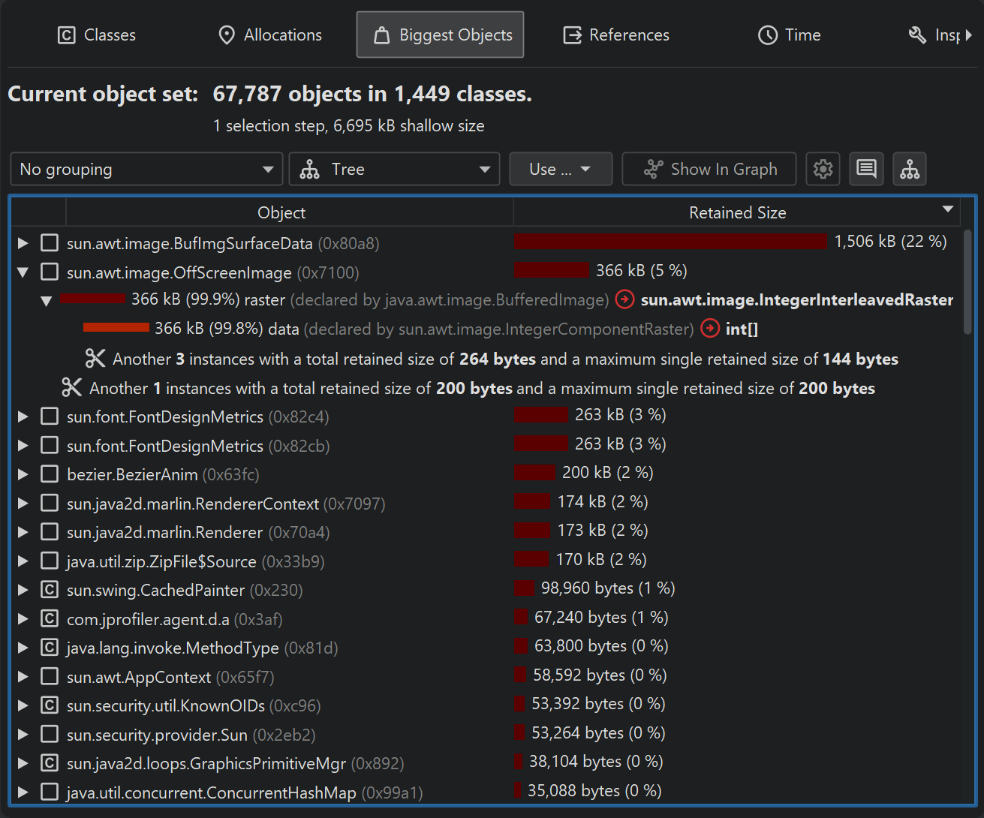Click the Show In Graph button
Image resolution: width=984 pixels, height=818 pixels.
[x=710, y=169]
